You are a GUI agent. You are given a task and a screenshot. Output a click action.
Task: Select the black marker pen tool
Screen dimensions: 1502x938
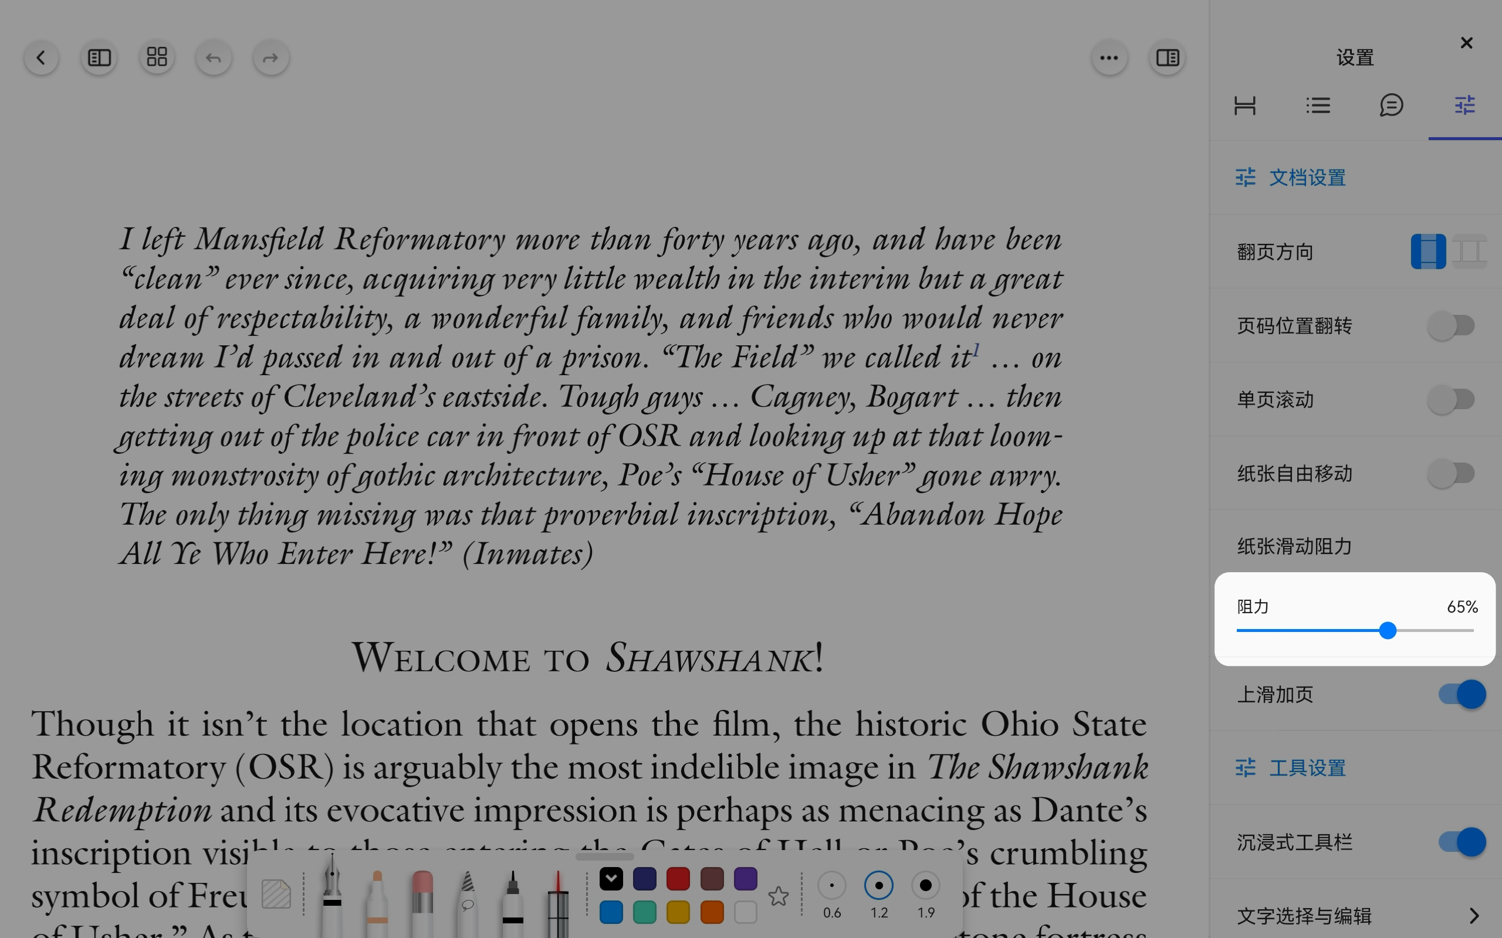click(512, 903)
